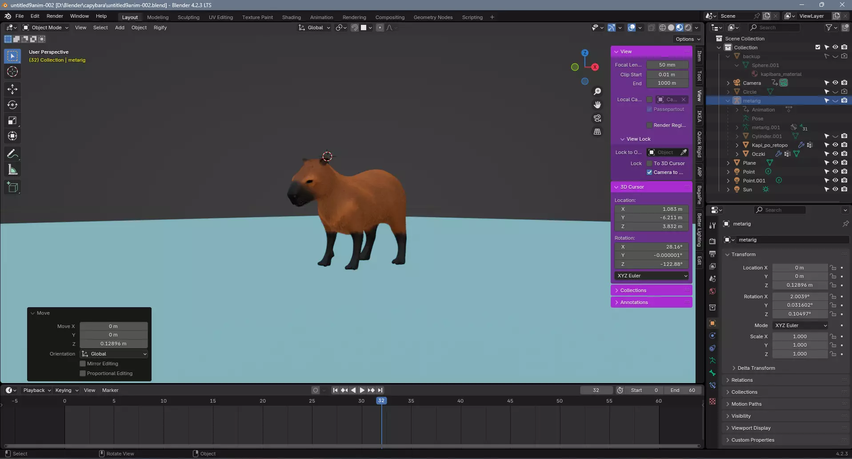Open the Playback popover in timeline
This screenshot has height=459, width=852.
pyautogui.click(x=37, y=390)
